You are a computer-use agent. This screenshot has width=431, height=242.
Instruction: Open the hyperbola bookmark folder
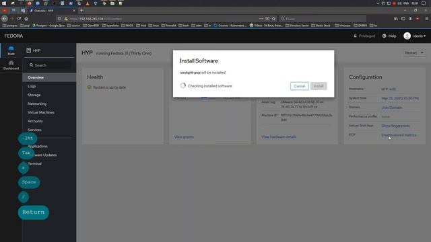click(110, 26)
